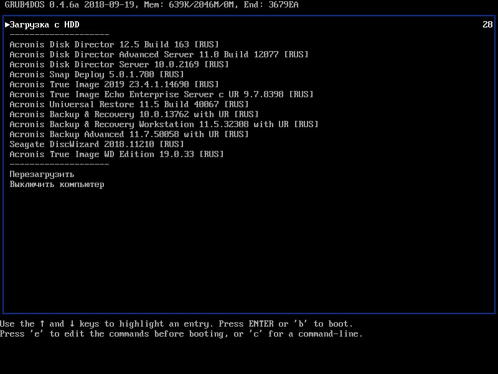This screenshot has height=374, width=498.
Task: Click the 'Mem: 639K/2046M/0M' header text
Action: 191,5
